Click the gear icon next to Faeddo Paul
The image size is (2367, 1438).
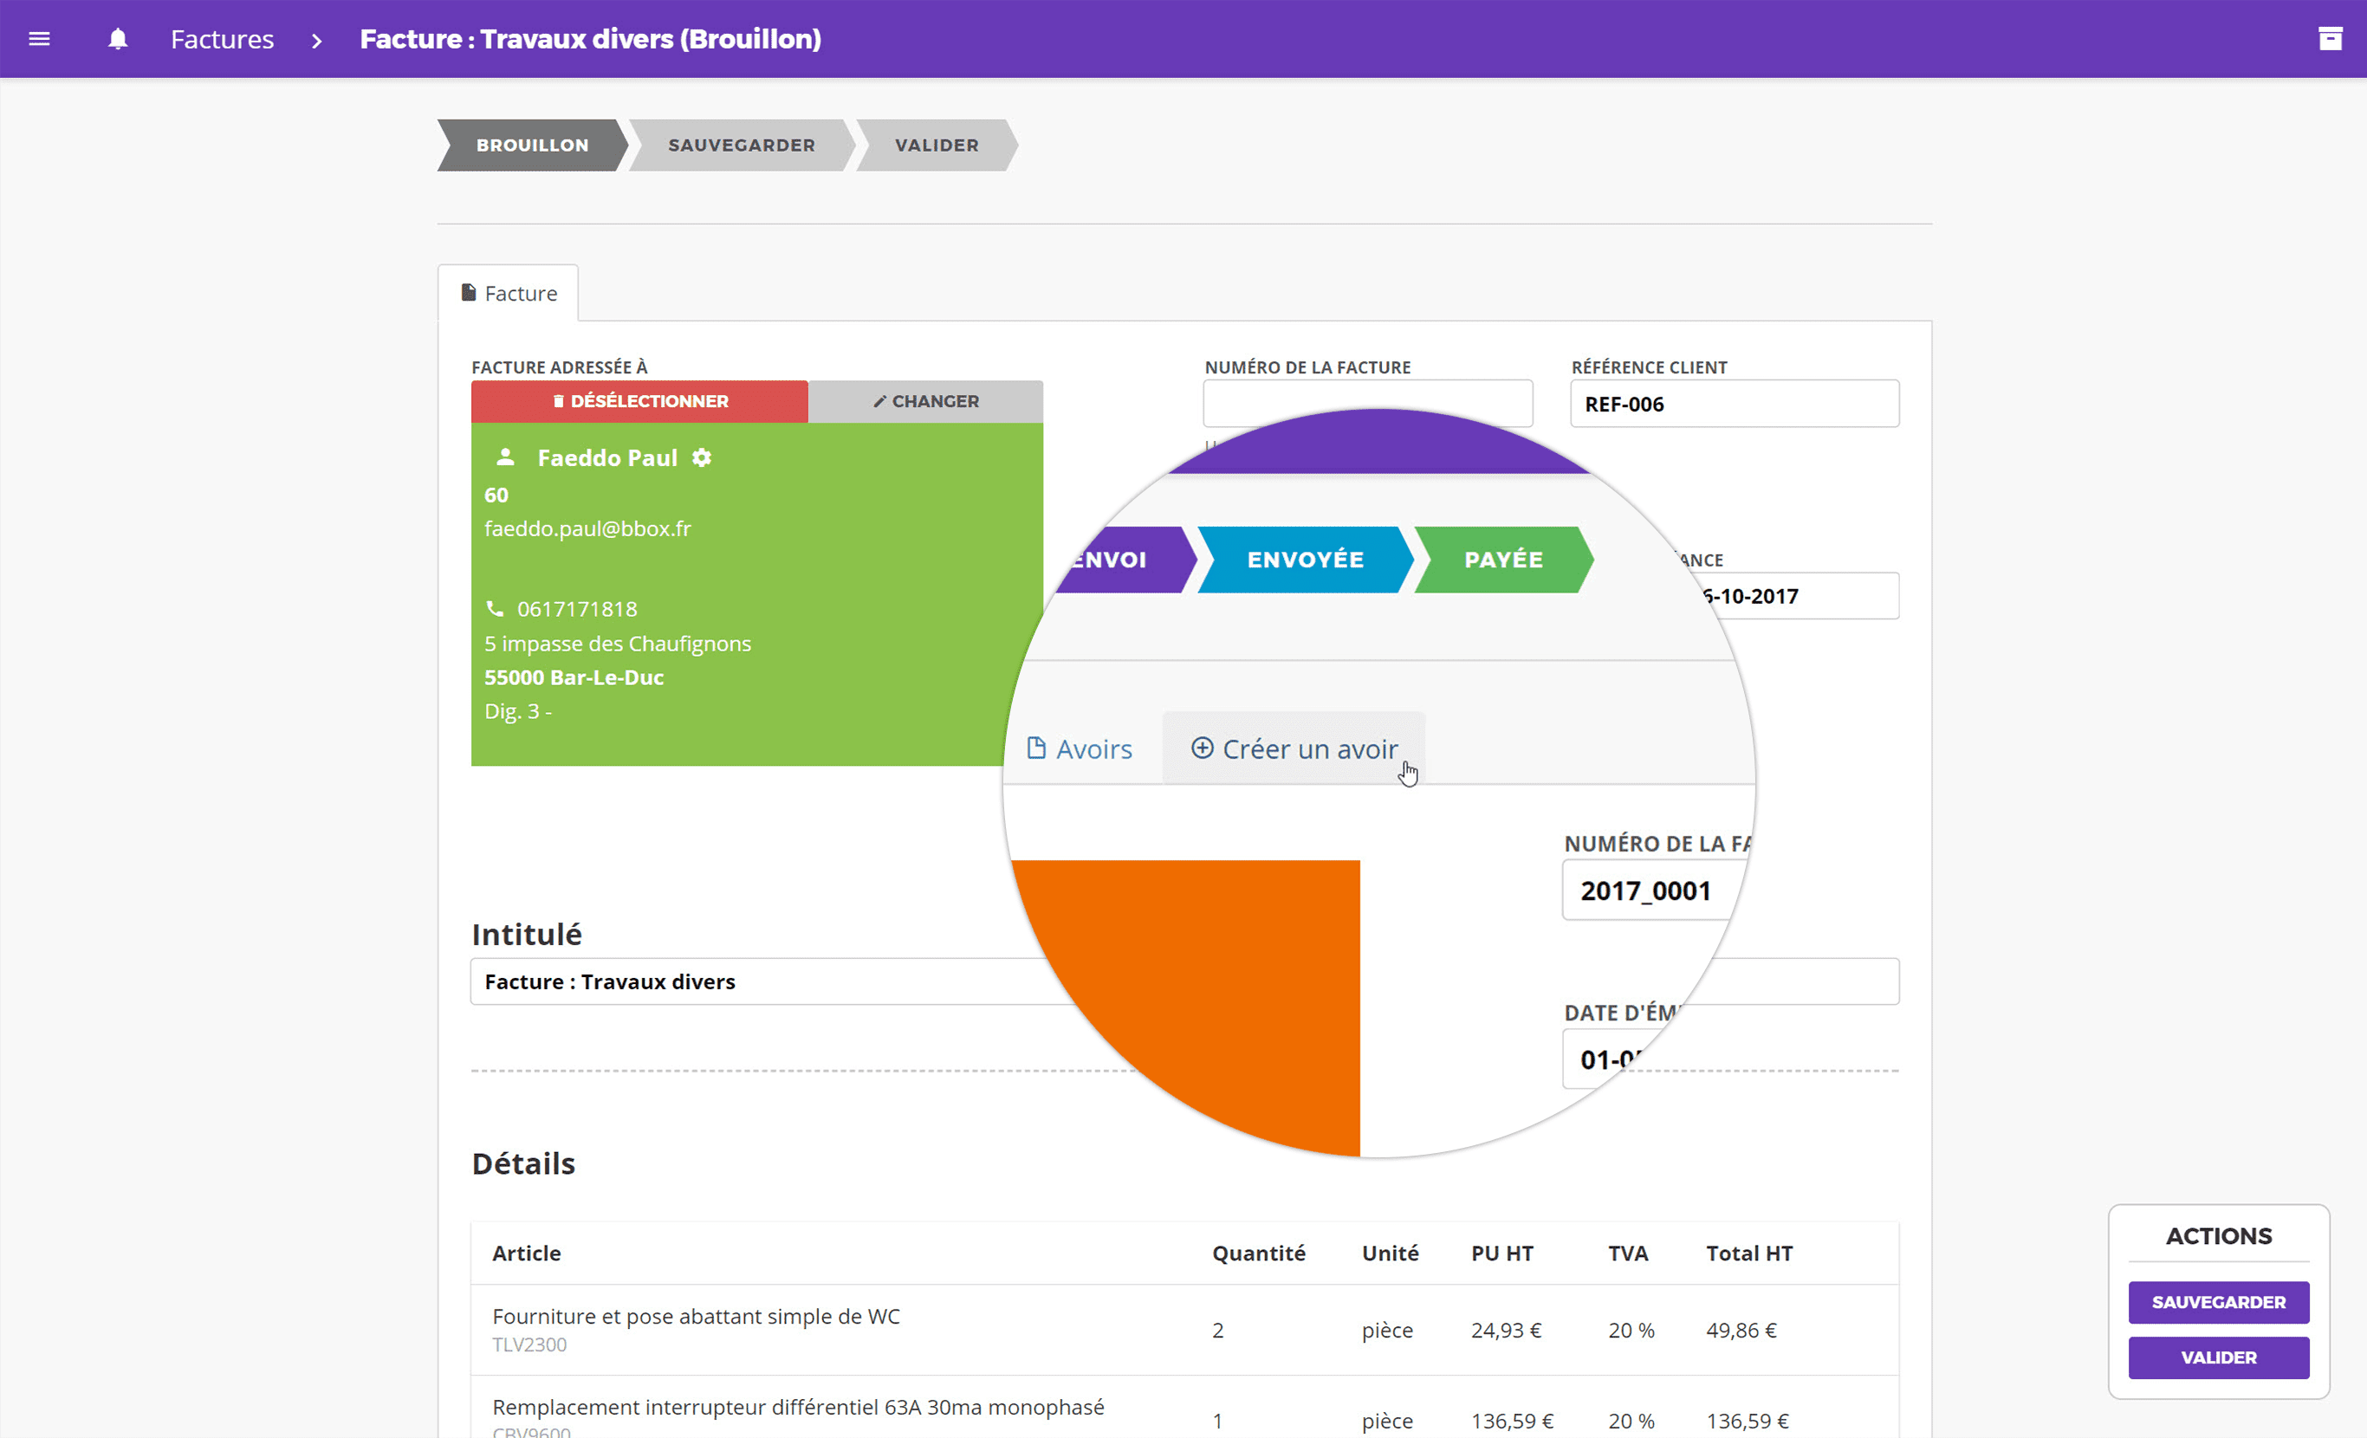pyautogui.click(x=703, y=457)
